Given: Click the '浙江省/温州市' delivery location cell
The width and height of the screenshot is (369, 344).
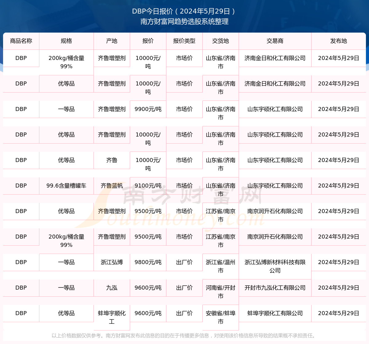Looking at the screenshot, I should tap(220, 266).
